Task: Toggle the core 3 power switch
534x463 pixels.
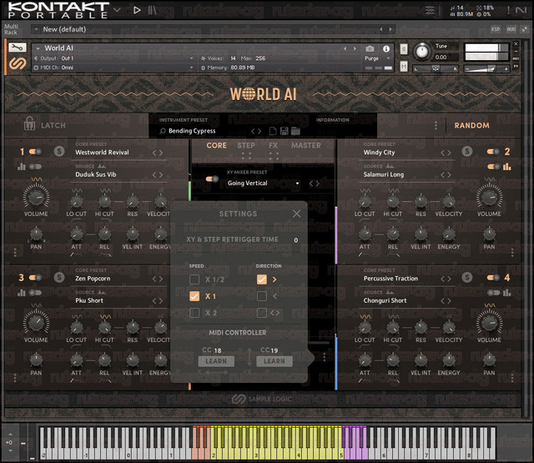Action: point(35,278)
